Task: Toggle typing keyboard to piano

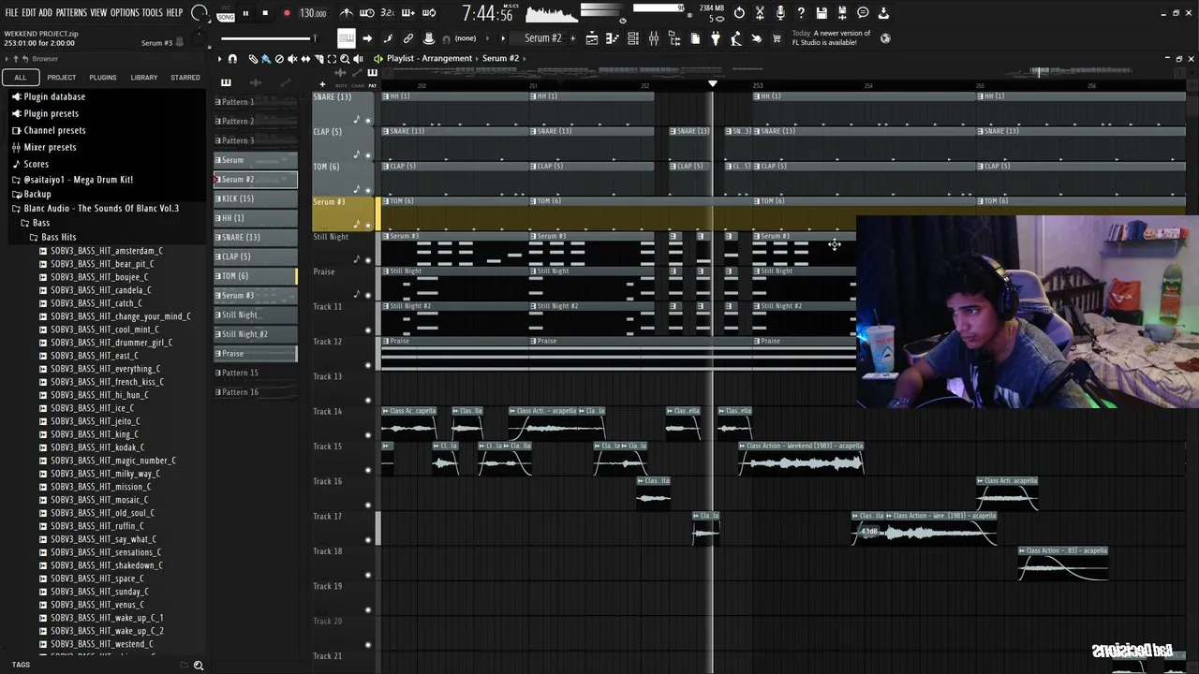Action: tap(346, 38)
